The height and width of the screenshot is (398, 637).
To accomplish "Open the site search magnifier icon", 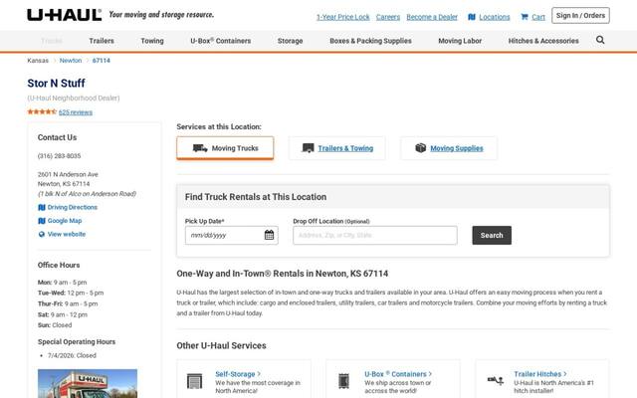I will pos(600,40).
